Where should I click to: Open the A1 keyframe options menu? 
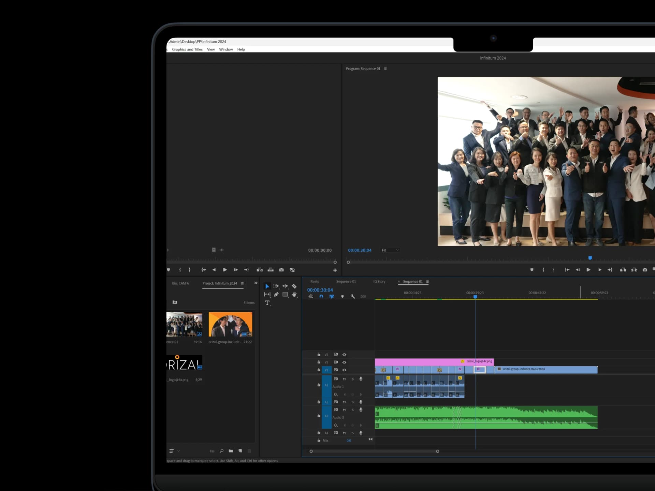pyautogui.click(x=336, y=395)
